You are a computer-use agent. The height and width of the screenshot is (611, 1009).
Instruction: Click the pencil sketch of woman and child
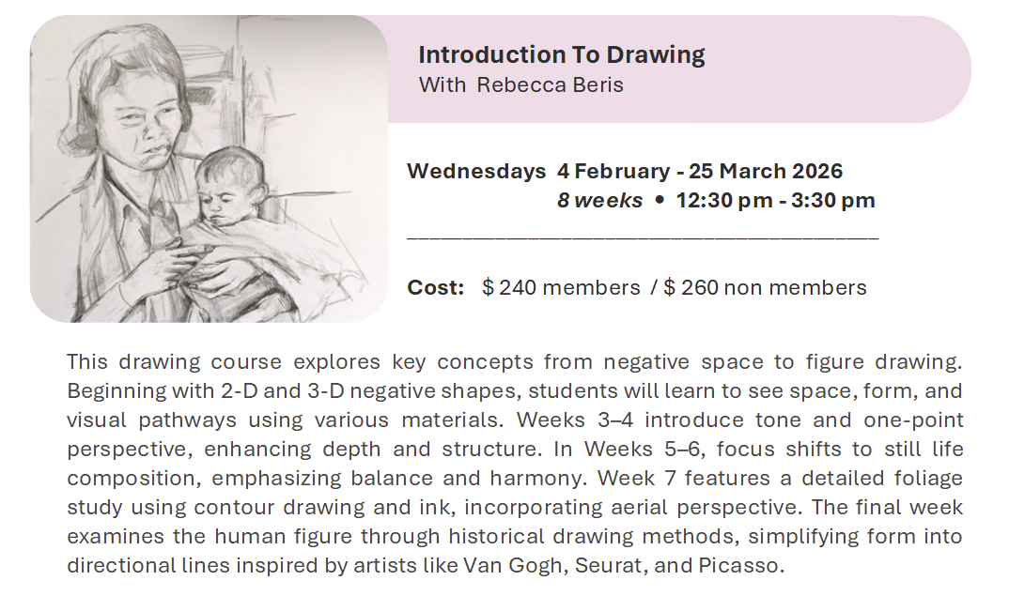coord(209,170)
